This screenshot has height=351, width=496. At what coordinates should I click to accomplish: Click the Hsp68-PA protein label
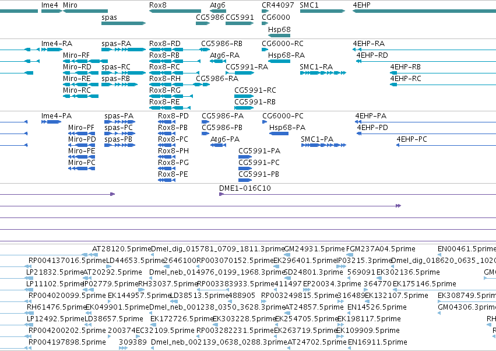287,128
